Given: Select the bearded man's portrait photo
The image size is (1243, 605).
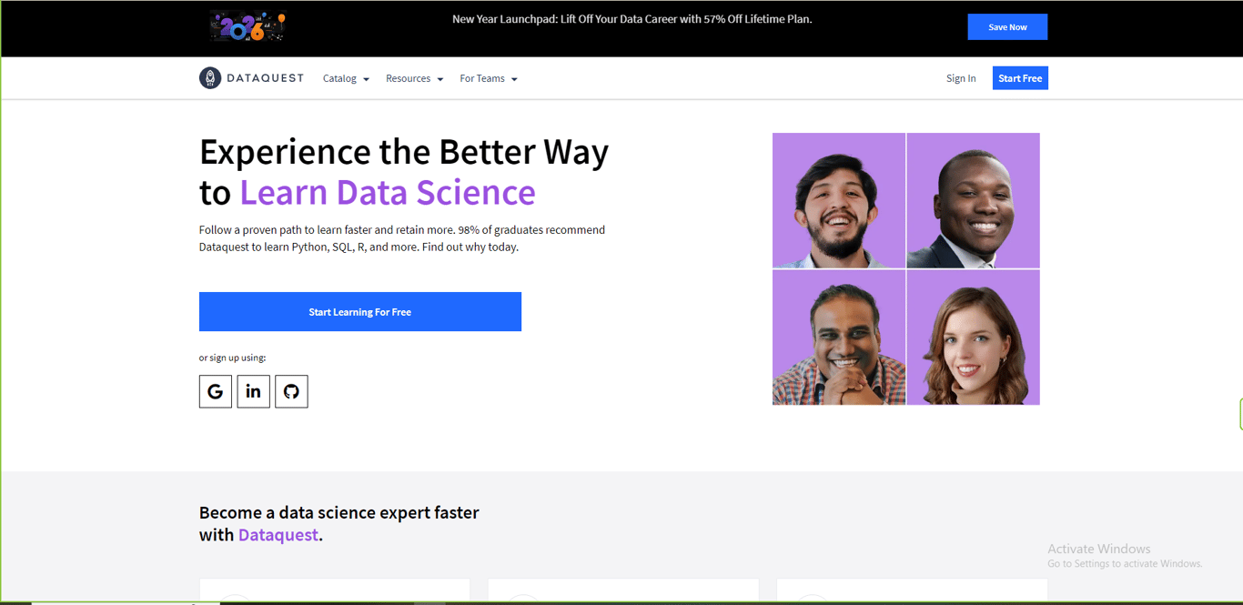Looking at the screenshot, I should (839, 201).
